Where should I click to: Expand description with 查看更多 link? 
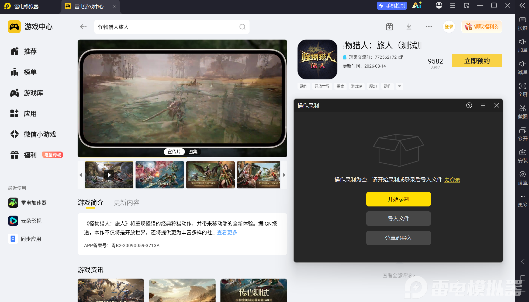click(227, 232)
